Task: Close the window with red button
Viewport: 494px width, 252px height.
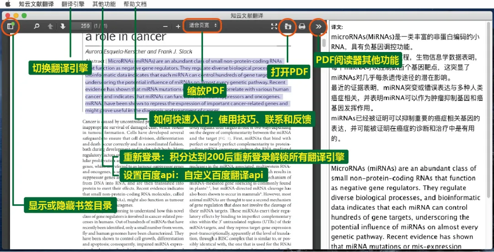Action: tap(8, 15)
